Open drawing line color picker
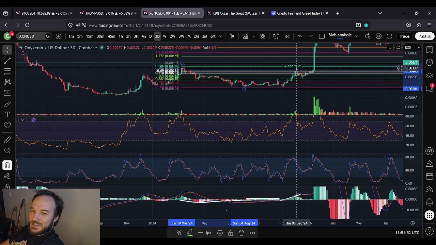This screenshot has width=436, height=245. pyautogui.click(x=190, y=233)
